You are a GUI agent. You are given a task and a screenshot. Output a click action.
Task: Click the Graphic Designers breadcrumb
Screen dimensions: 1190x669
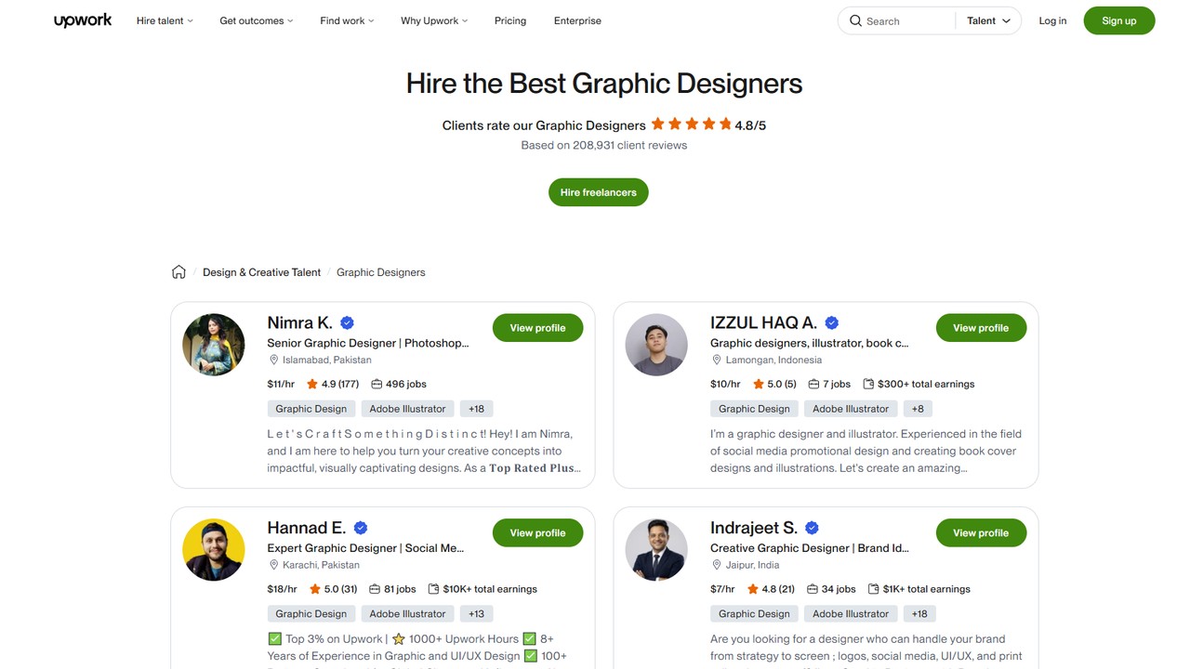pos(381,272)
